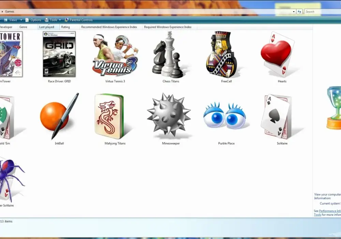Click the Games breadcrumb in address bar
Viewport: 341px width, 239px height.
(x=10, y=12)
